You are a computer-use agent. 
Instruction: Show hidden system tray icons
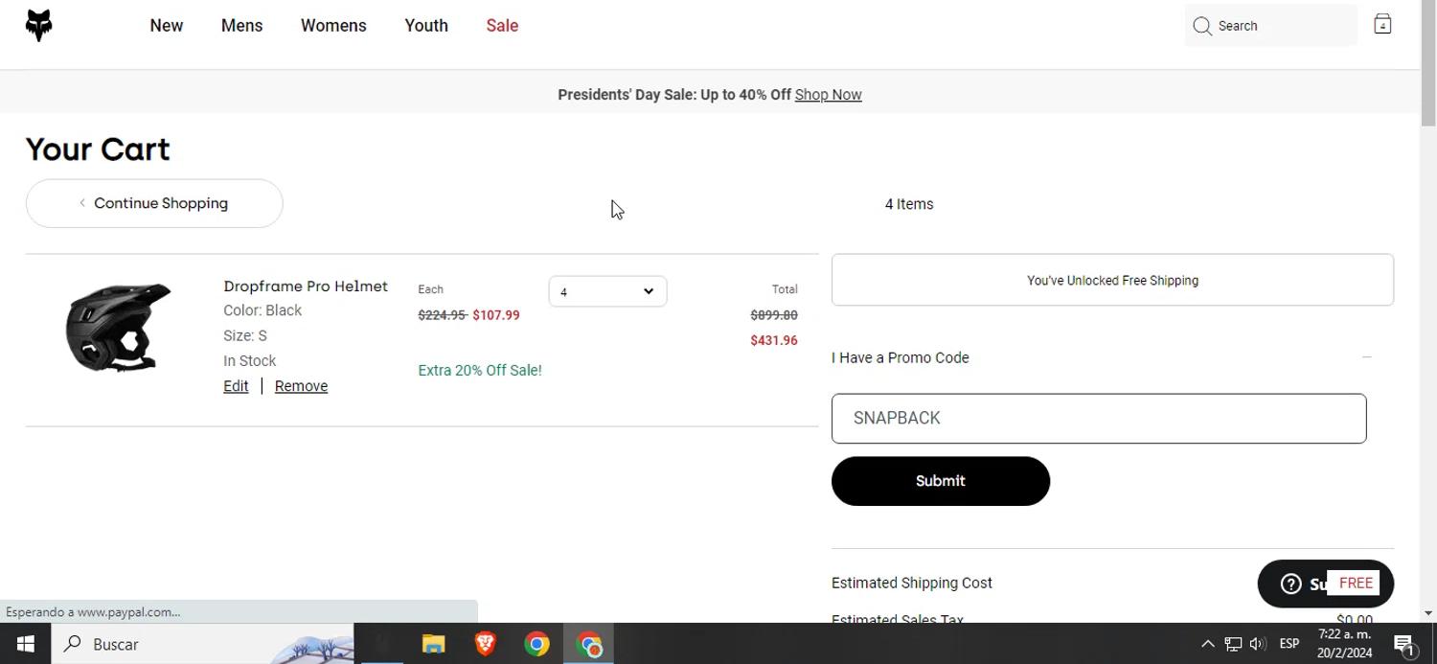coord(1207,644)
